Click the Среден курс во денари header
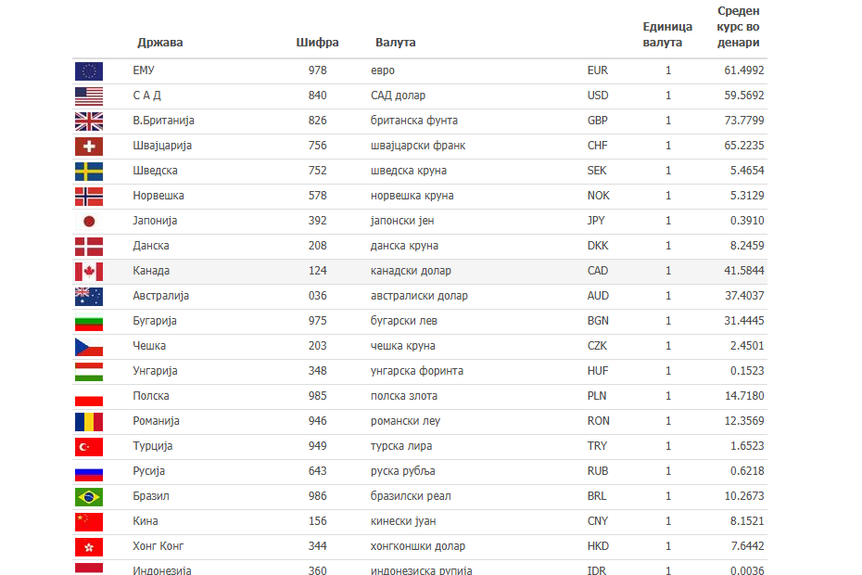862x575 pixels. point(739,27)
